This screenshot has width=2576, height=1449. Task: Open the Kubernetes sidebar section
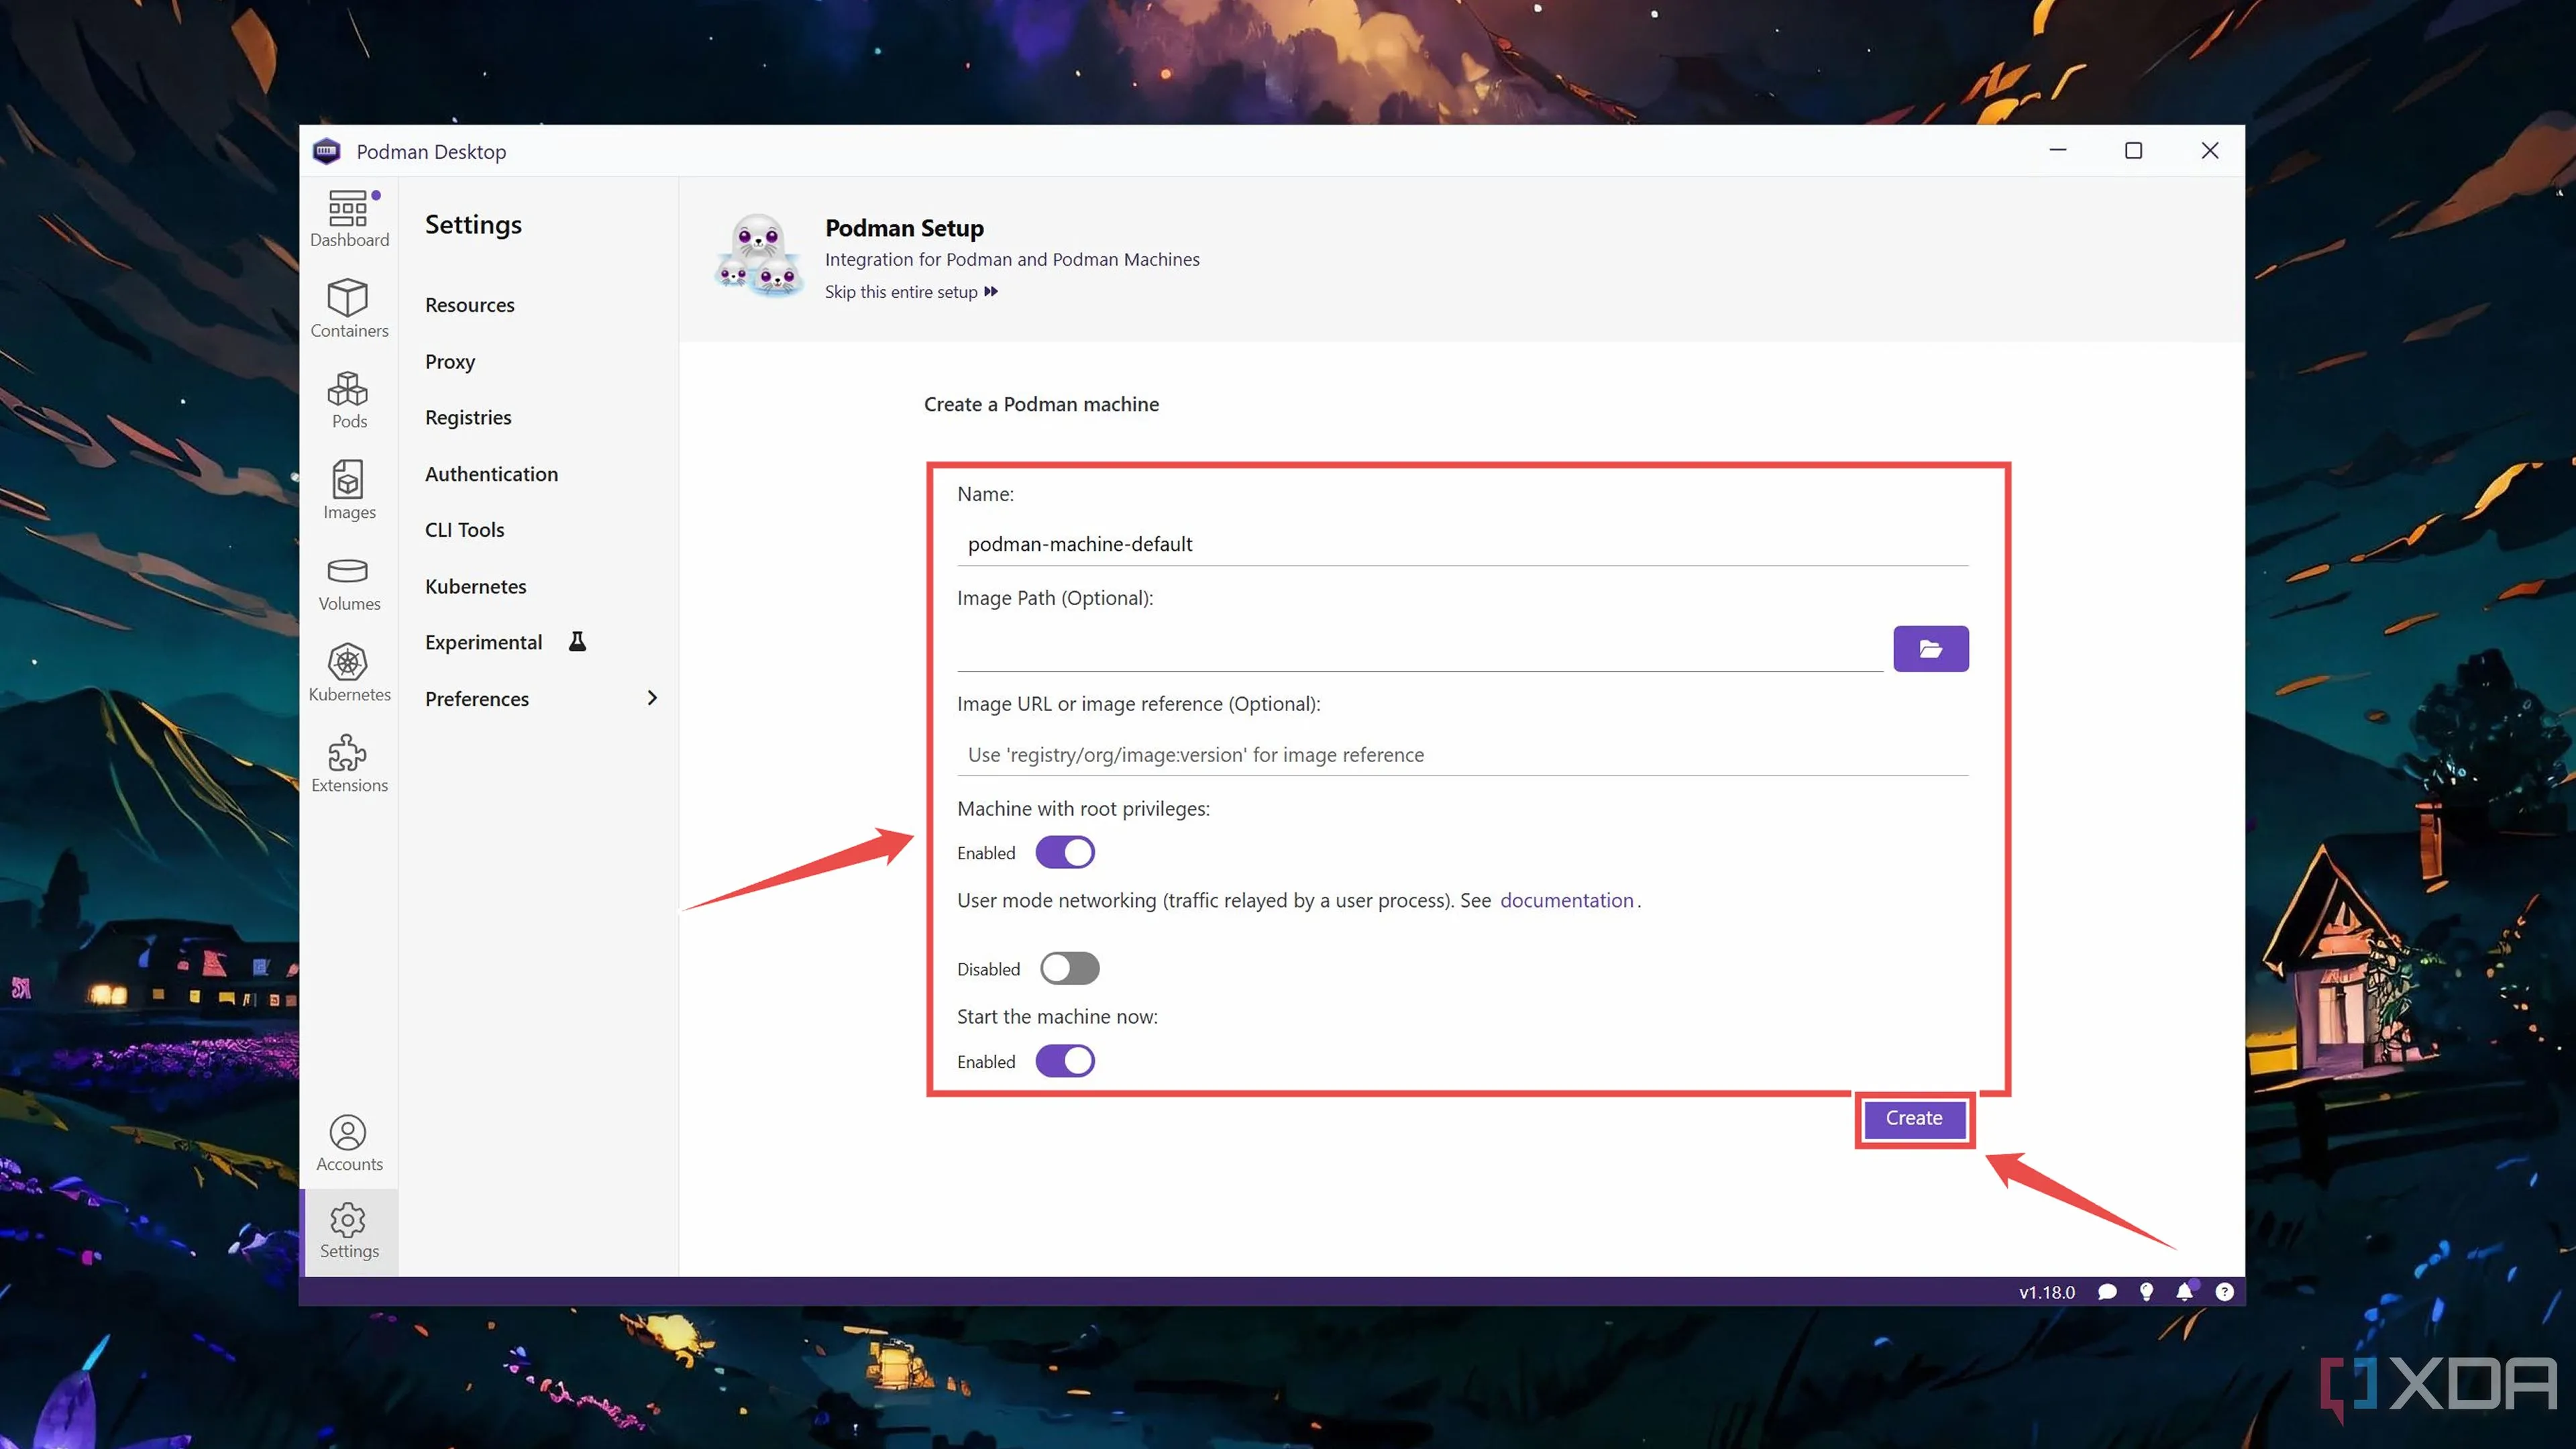[x=349, y=673]
